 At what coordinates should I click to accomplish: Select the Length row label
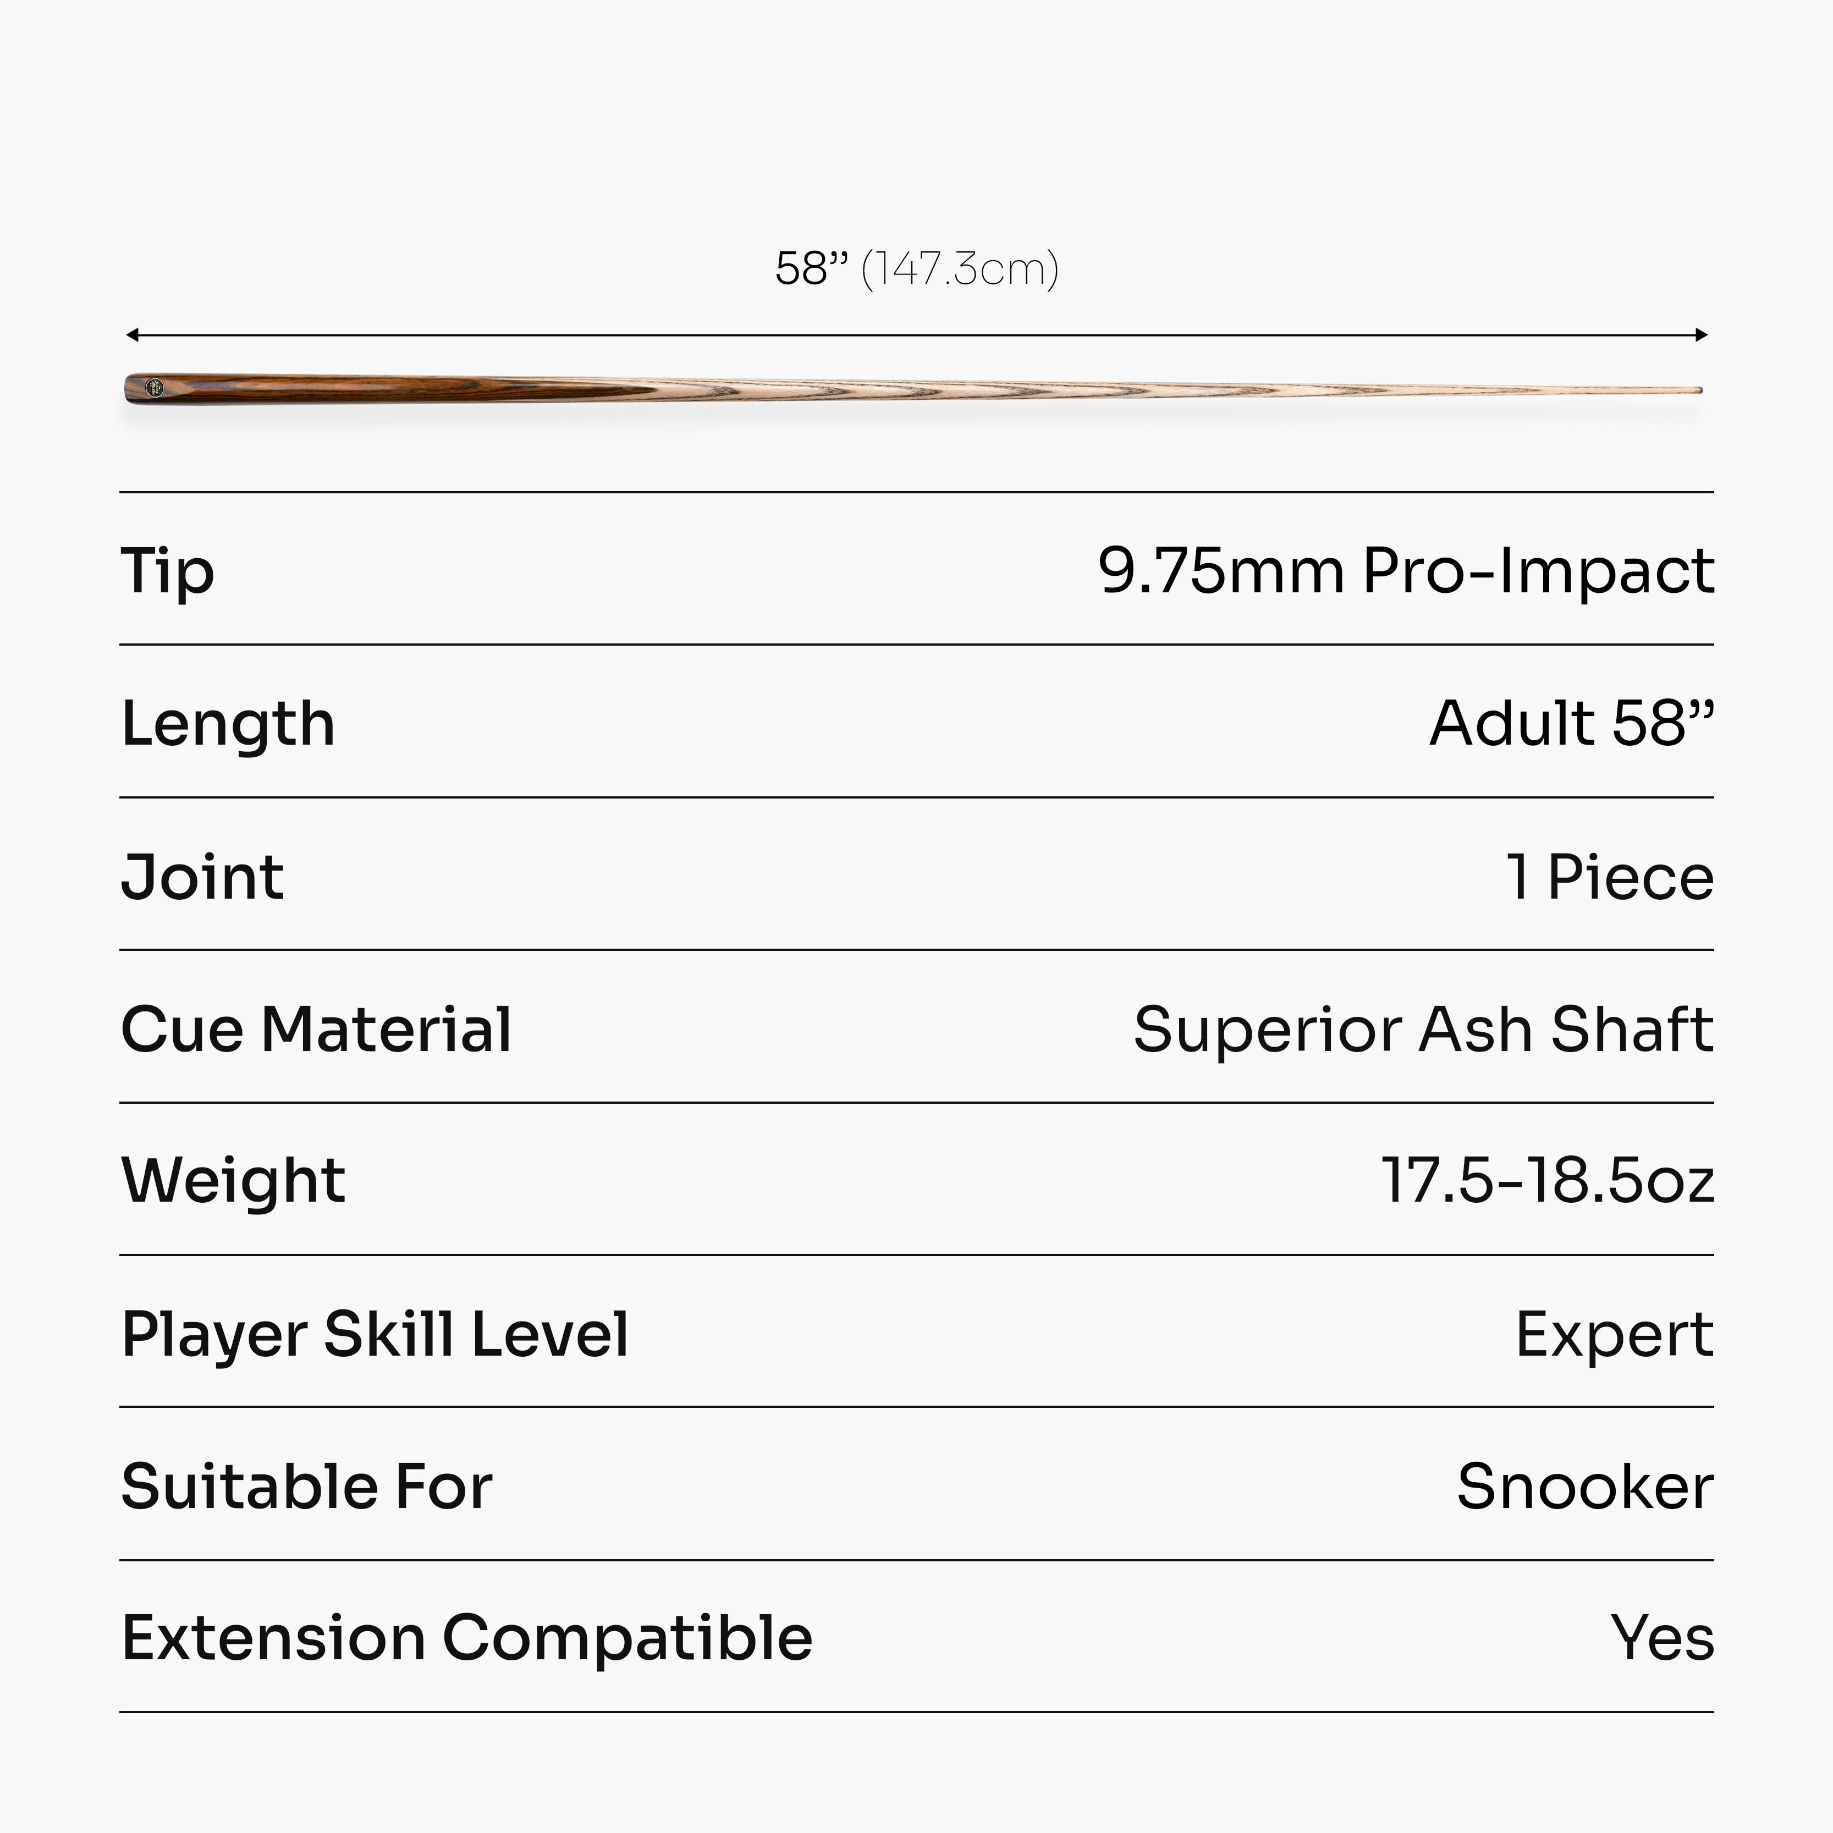pos(228,726)
